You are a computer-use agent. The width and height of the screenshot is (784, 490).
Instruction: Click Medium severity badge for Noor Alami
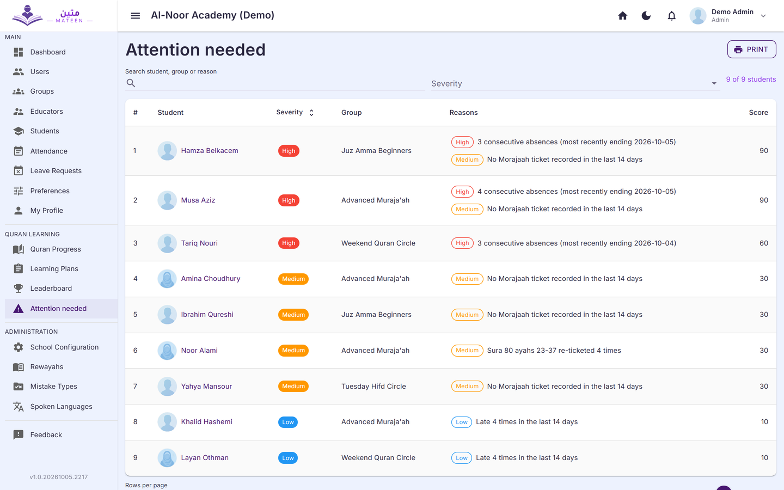(293, 351)
